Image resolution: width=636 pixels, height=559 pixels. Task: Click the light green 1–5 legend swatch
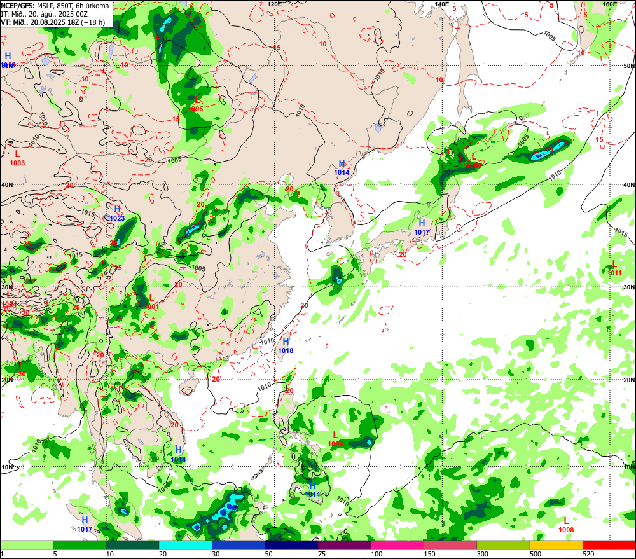(26, 545)
